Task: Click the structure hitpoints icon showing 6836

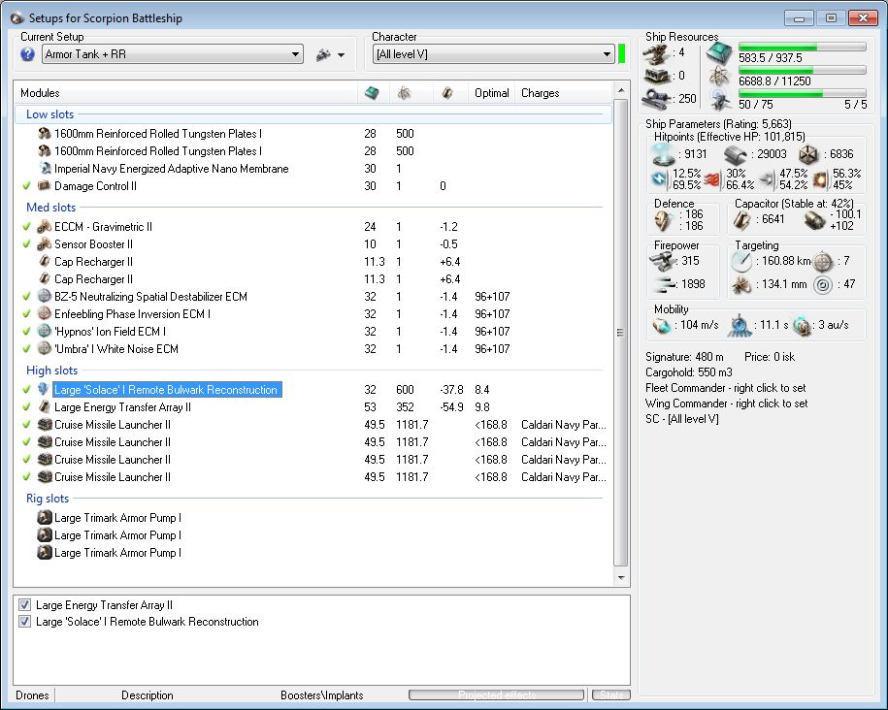Action: click(808, 154)
